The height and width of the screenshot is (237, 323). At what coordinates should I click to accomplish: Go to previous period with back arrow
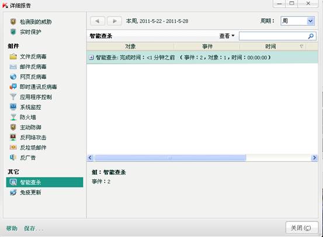pyautogui.click(x=98, y=21)
